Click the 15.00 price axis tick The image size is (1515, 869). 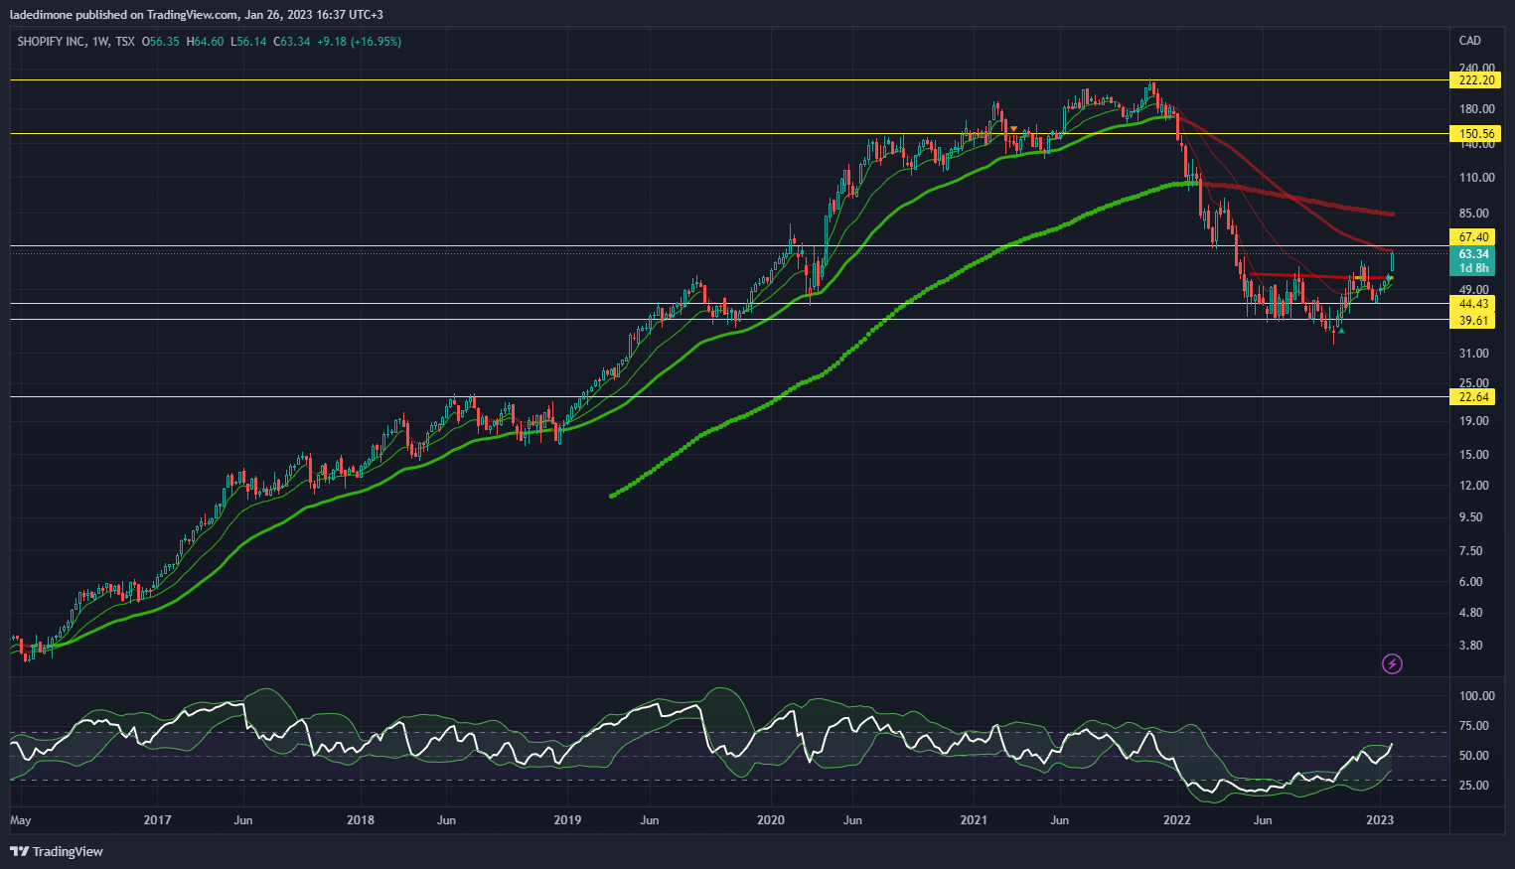pos(1473,455)
